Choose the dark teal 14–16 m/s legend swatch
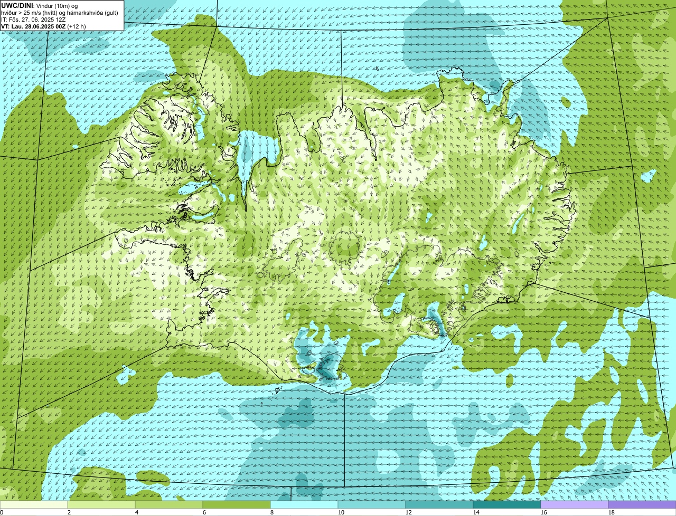676x516 pixels. [x=507, y=504]
